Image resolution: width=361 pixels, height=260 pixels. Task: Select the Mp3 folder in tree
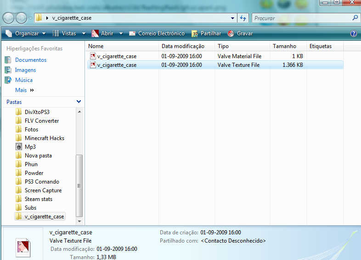click(x=30, y=147)
